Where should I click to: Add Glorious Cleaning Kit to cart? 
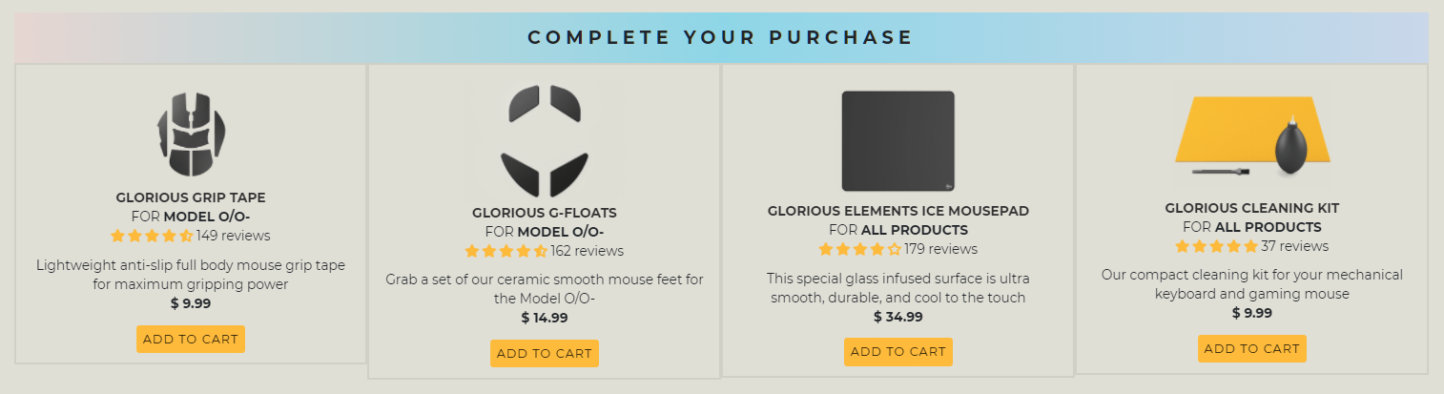point(1251,348)
